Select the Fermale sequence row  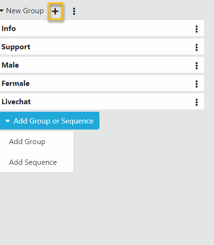click(x=102, y=83)
